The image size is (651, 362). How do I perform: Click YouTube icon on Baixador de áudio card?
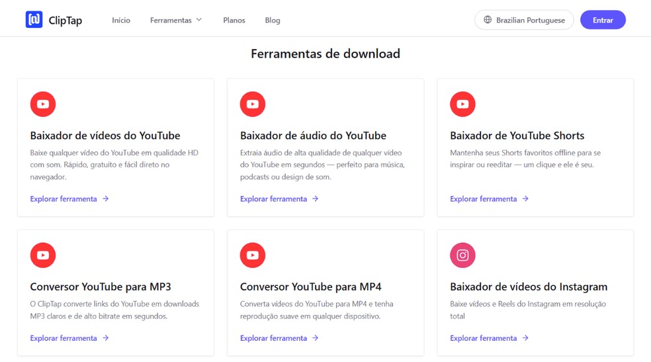coord(253,104)
